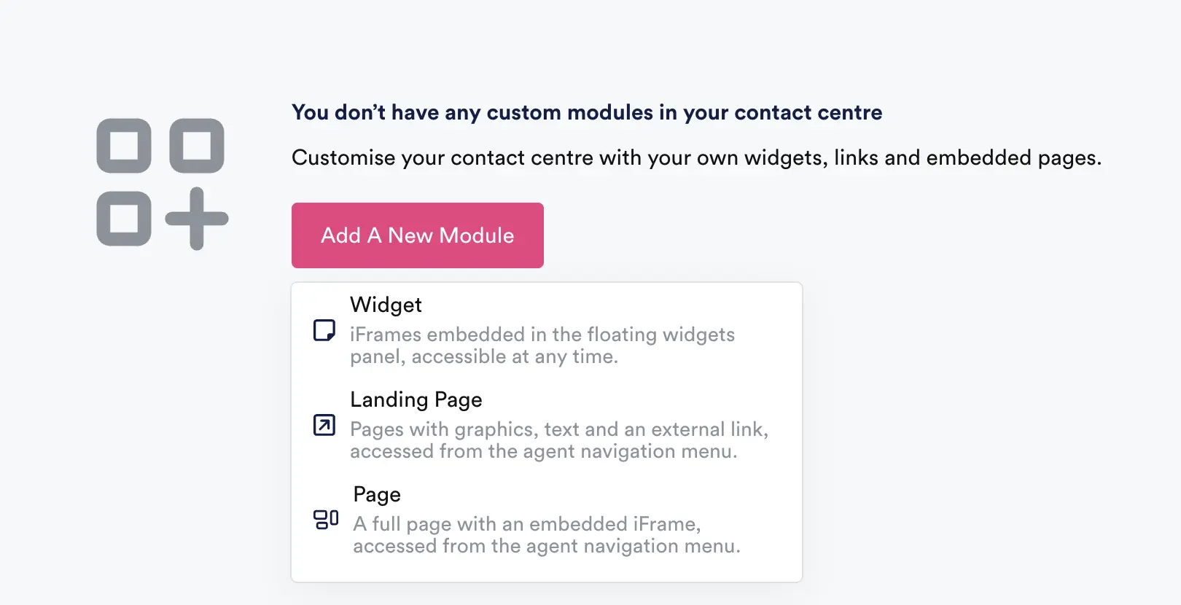
Task: Click the Landing Page heading in the menu
Action: click(416, 399)
